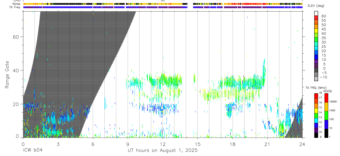
Task: Click the ELEV (deg) color bar title
Action: pos(316,6)
